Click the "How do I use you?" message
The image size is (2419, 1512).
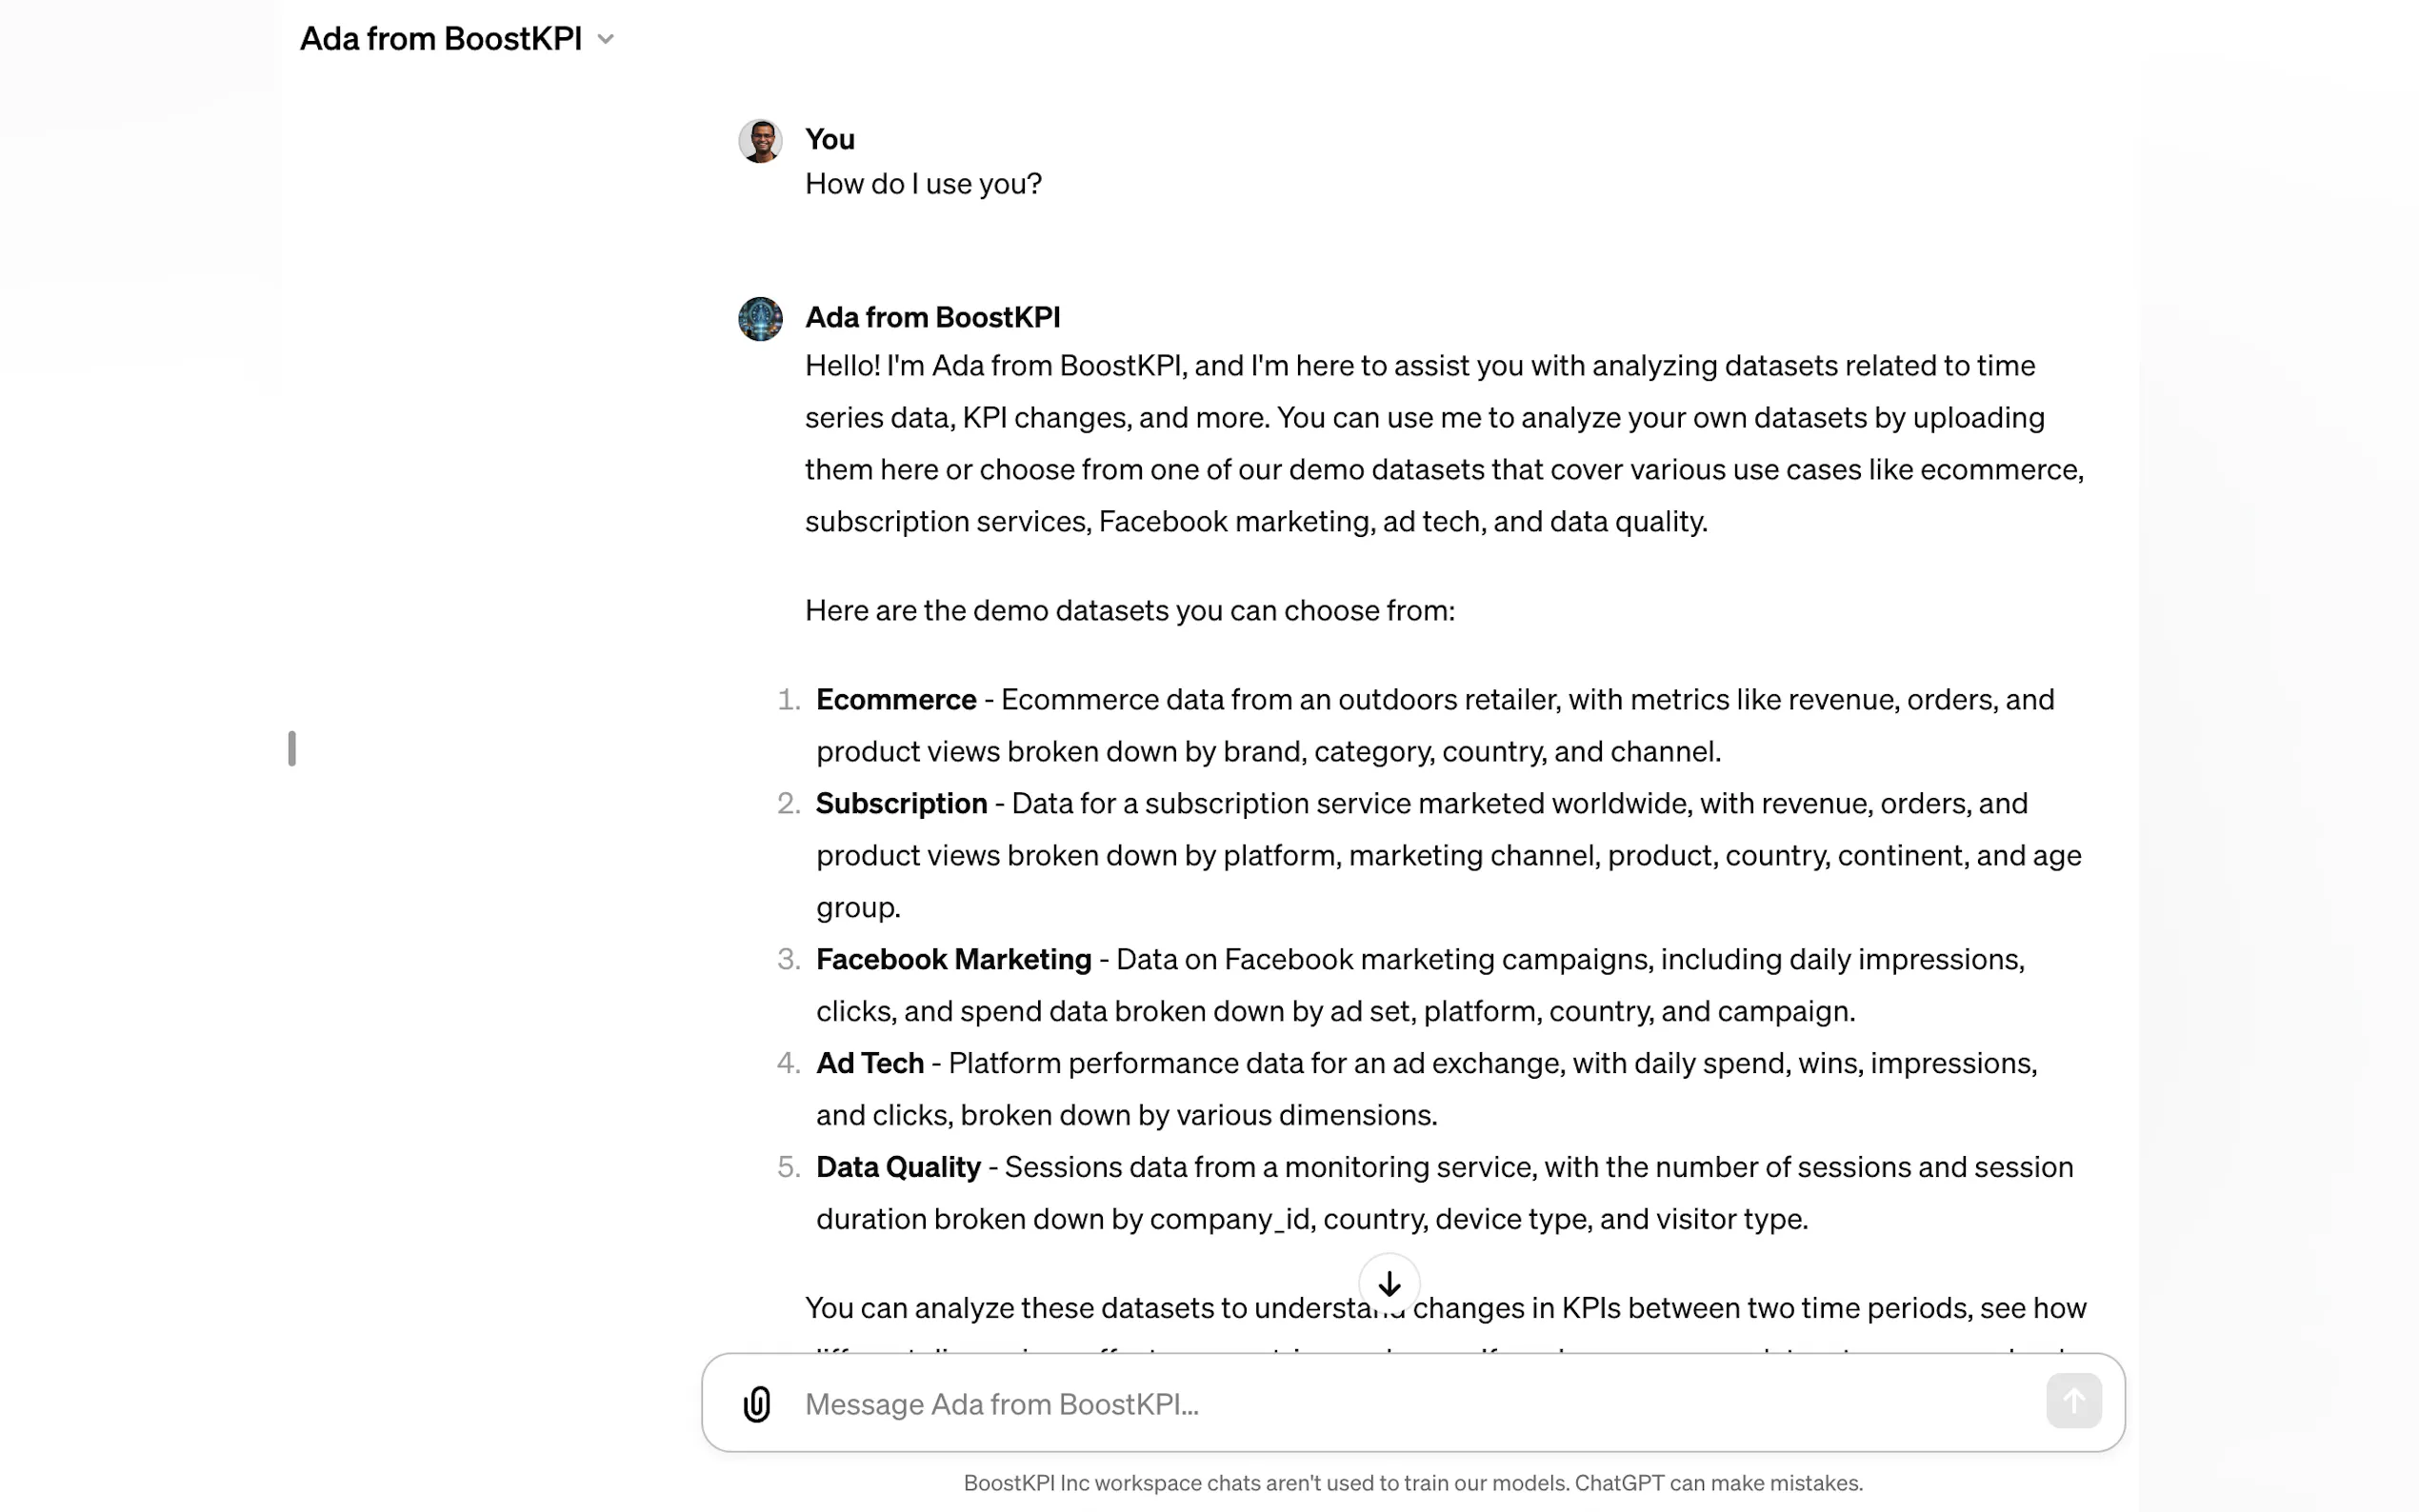tap(923, 184)
